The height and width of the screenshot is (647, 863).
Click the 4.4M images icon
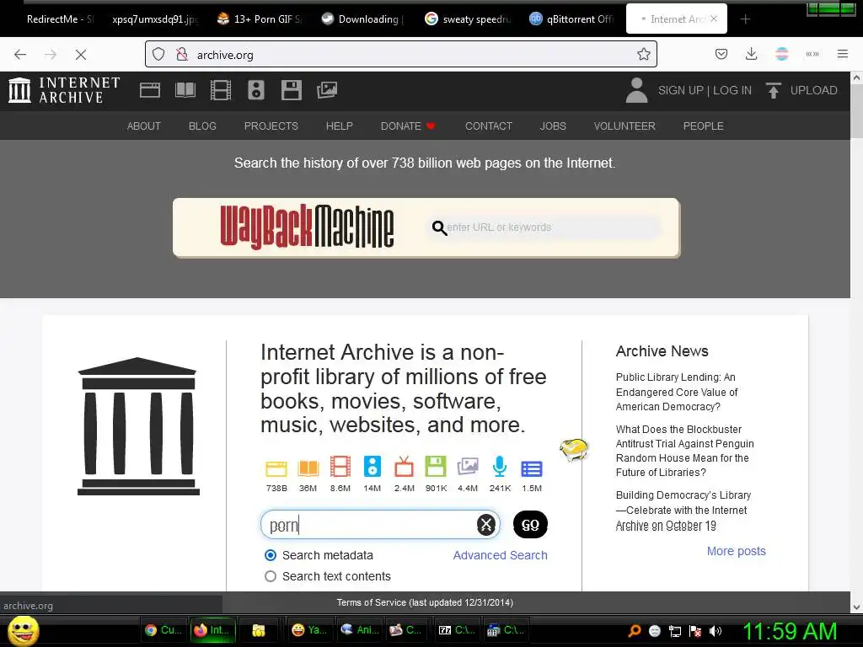(x=468, y=467)
